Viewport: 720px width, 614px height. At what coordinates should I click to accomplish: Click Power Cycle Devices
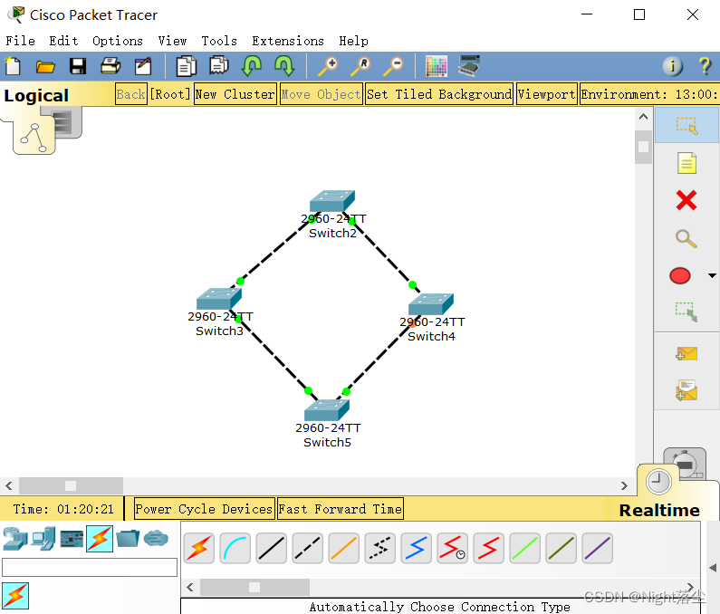(205, 509)
